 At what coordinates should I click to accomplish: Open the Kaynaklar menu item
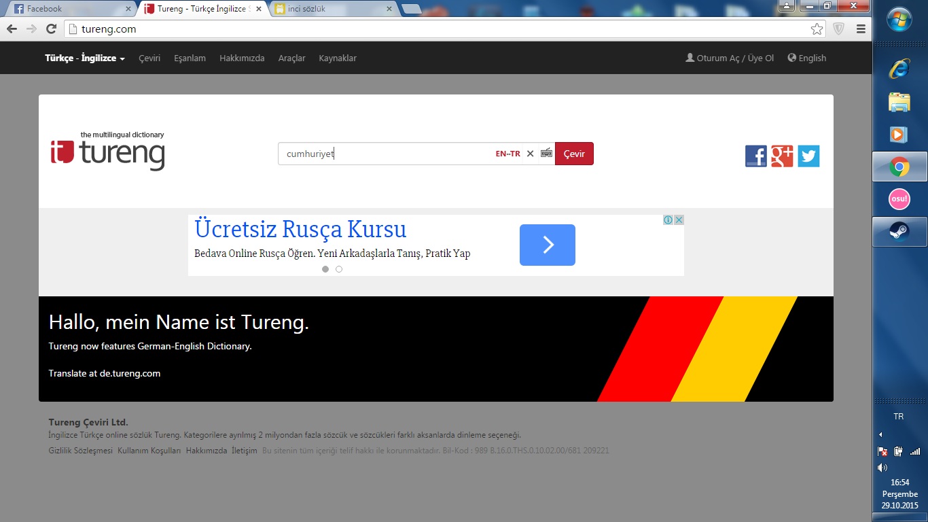(x=338, y=58)
